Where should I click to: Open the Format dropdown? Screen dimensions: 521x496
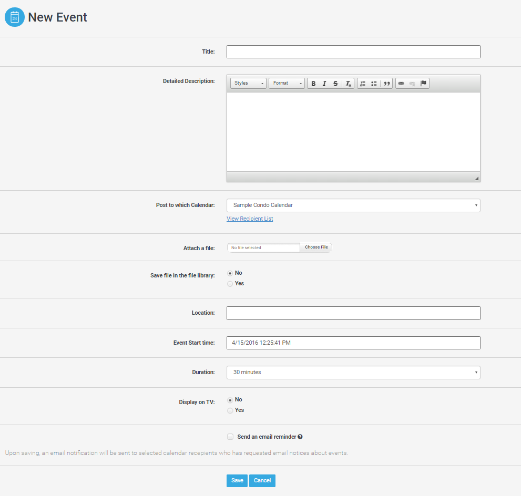pos(287,84)
